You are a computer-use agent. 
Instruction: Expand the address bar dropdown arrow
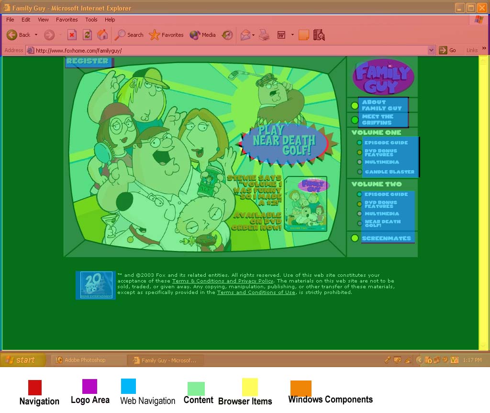point(431,50)
